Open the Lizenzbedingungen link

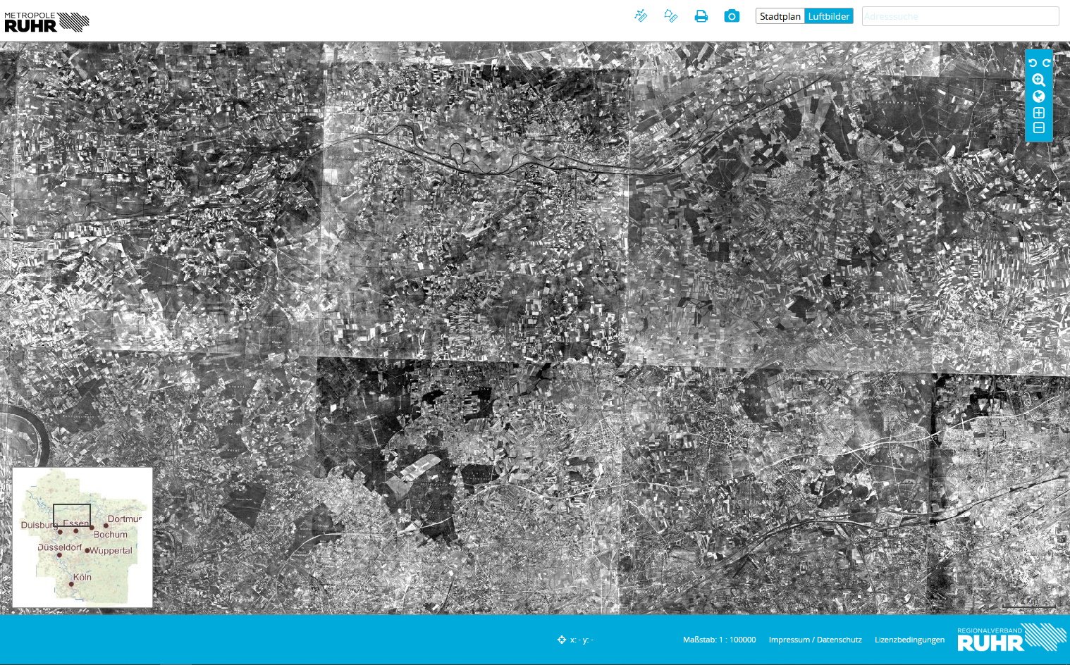coord(909,640)
